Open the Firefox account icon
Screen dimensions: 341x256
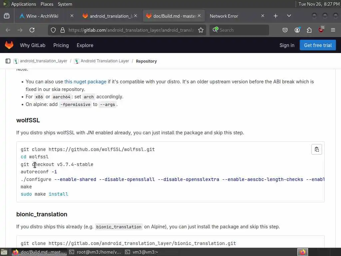tap(297, 30)
